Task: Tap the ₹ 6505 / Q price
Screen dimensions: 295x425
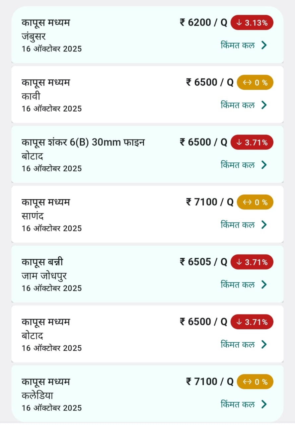Action: [203, 262]
